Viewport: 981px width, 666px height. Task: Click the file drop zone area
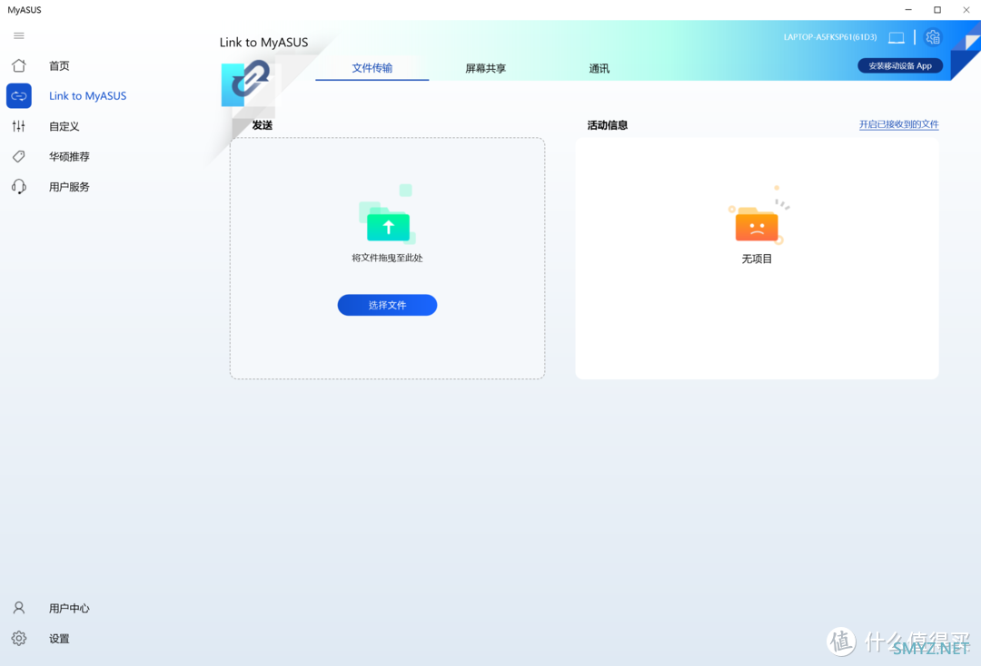[x=387, y=258]
